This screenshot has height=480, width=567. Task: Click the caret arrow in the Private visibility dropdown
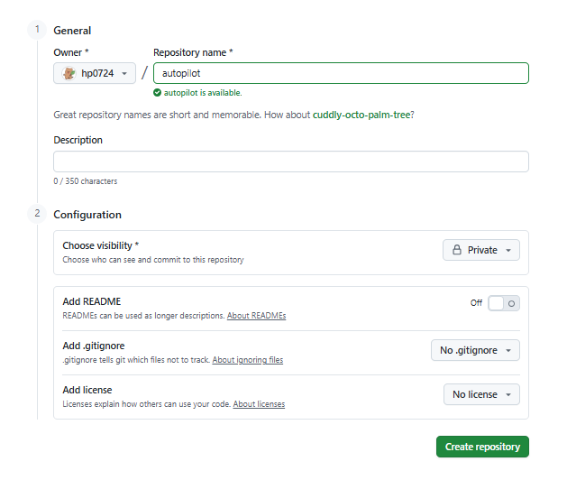(508, 250)
